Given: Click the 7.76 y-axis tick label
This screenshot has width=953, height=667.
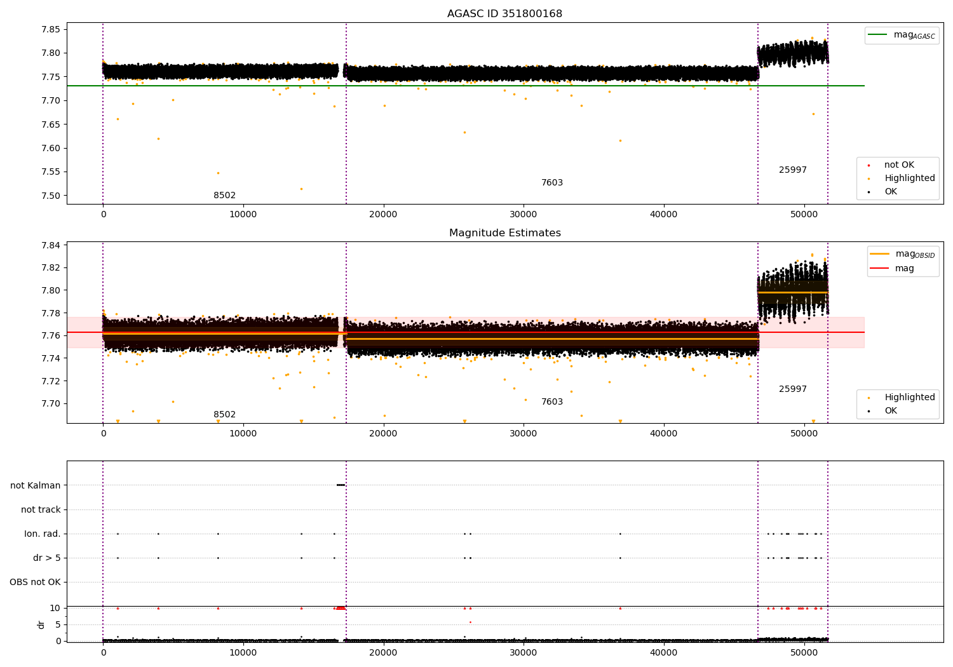Looking at the screenshot, I should [x=51, y=335].
